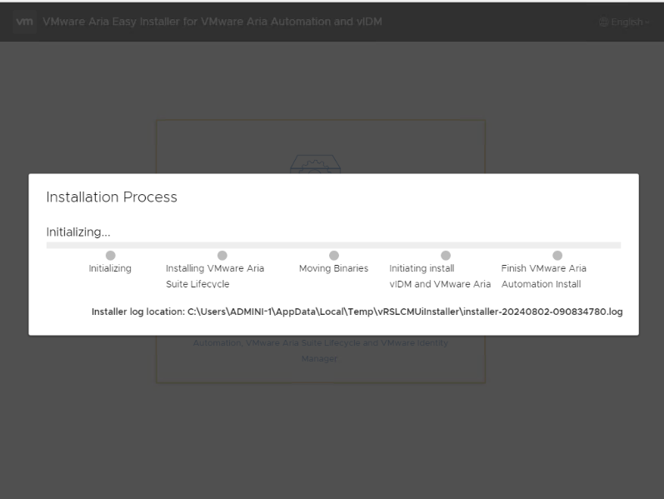Click the Finish VMware Aria Automation Install label

pyautogui.click(x=544, y=277)
